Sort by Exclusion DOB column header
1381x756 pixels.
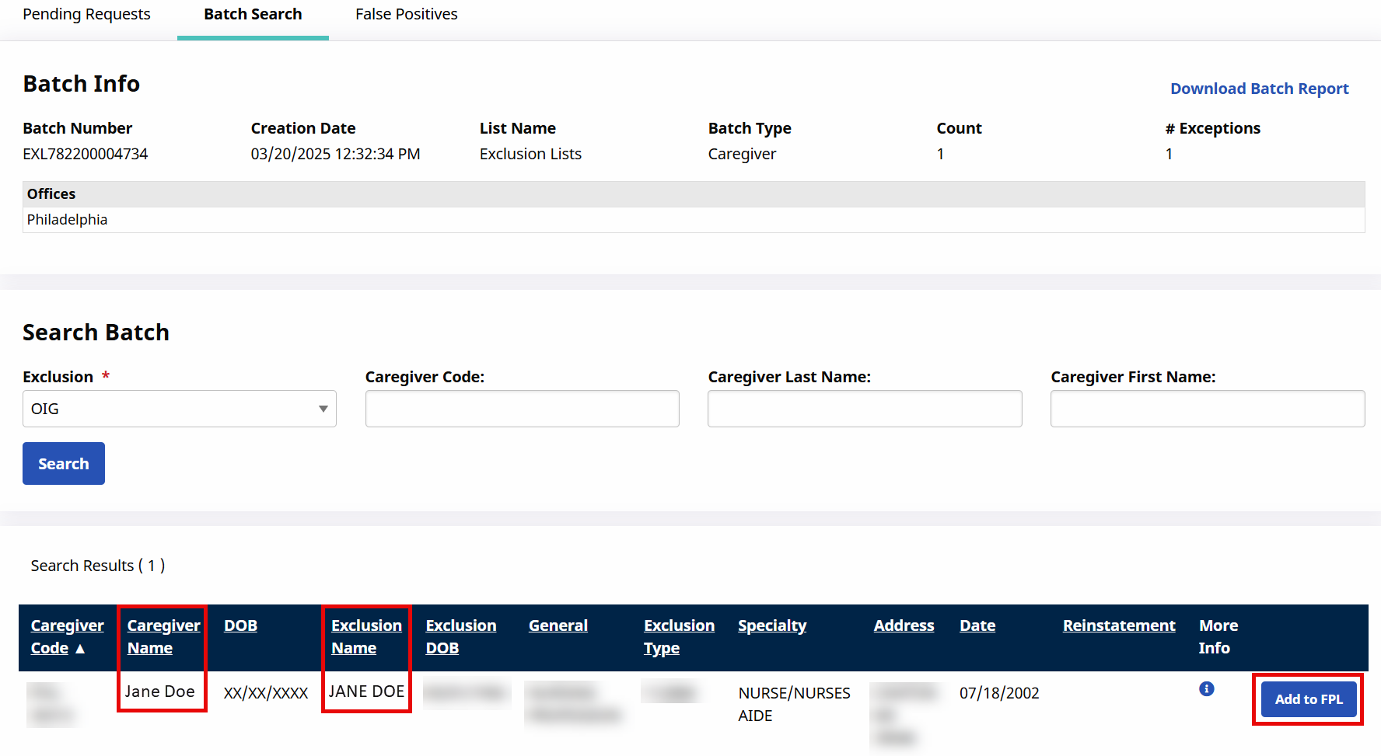coord(460,636)
